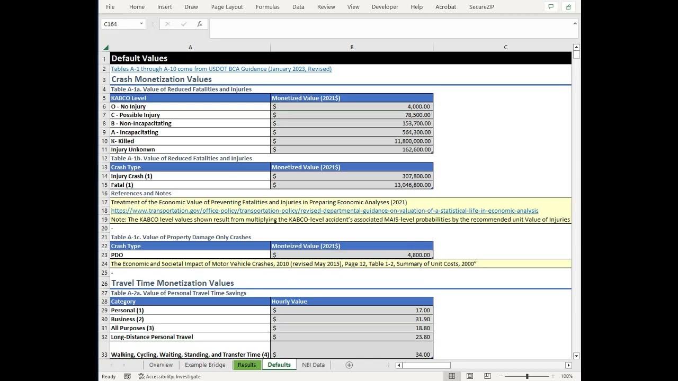The height and width of the screenshot is (381, 678).
Task: Open the Developer ribbon tab
Action: (385, 7)
